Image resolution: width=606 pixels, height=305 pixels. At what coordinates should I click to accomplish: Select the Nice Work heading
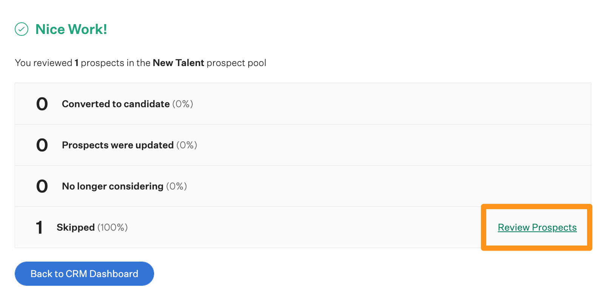(x=71, y=29)
